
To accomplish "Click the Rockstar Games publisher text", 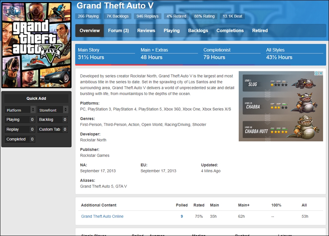I will click(94, 156).
